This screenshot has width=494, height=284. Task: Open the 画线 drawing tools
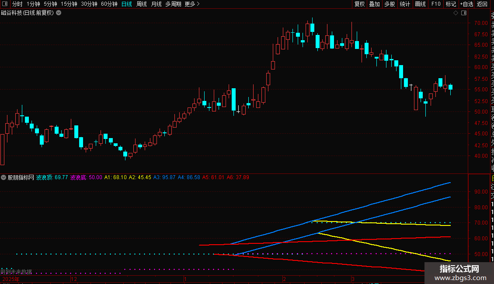click(x=420, y=4)
